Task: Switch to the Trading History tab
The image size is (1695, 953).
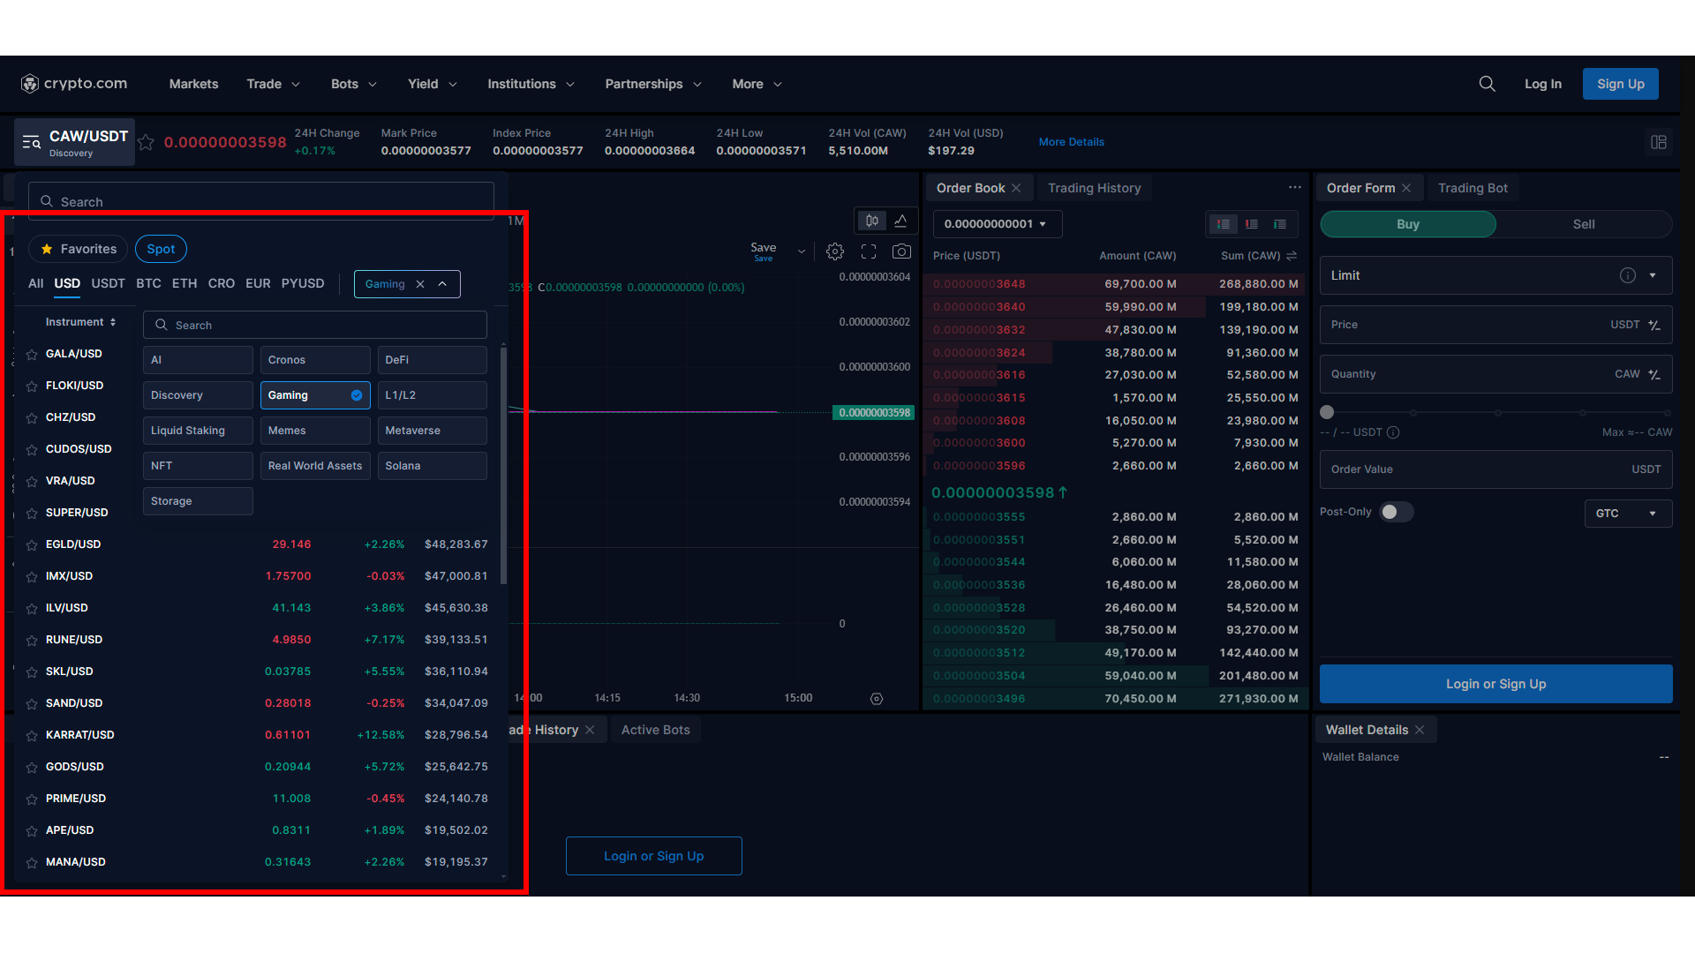Action: pyautogui.click(x=1094, y=188)
